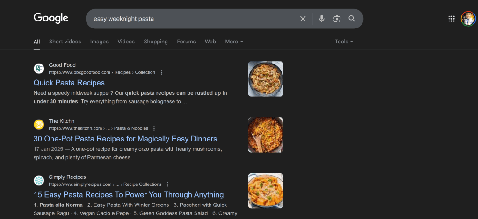Image resolution: width=478 pixels, height=219 pixels.
Task: Open the Google apps grid
Action: pos(451,19)
